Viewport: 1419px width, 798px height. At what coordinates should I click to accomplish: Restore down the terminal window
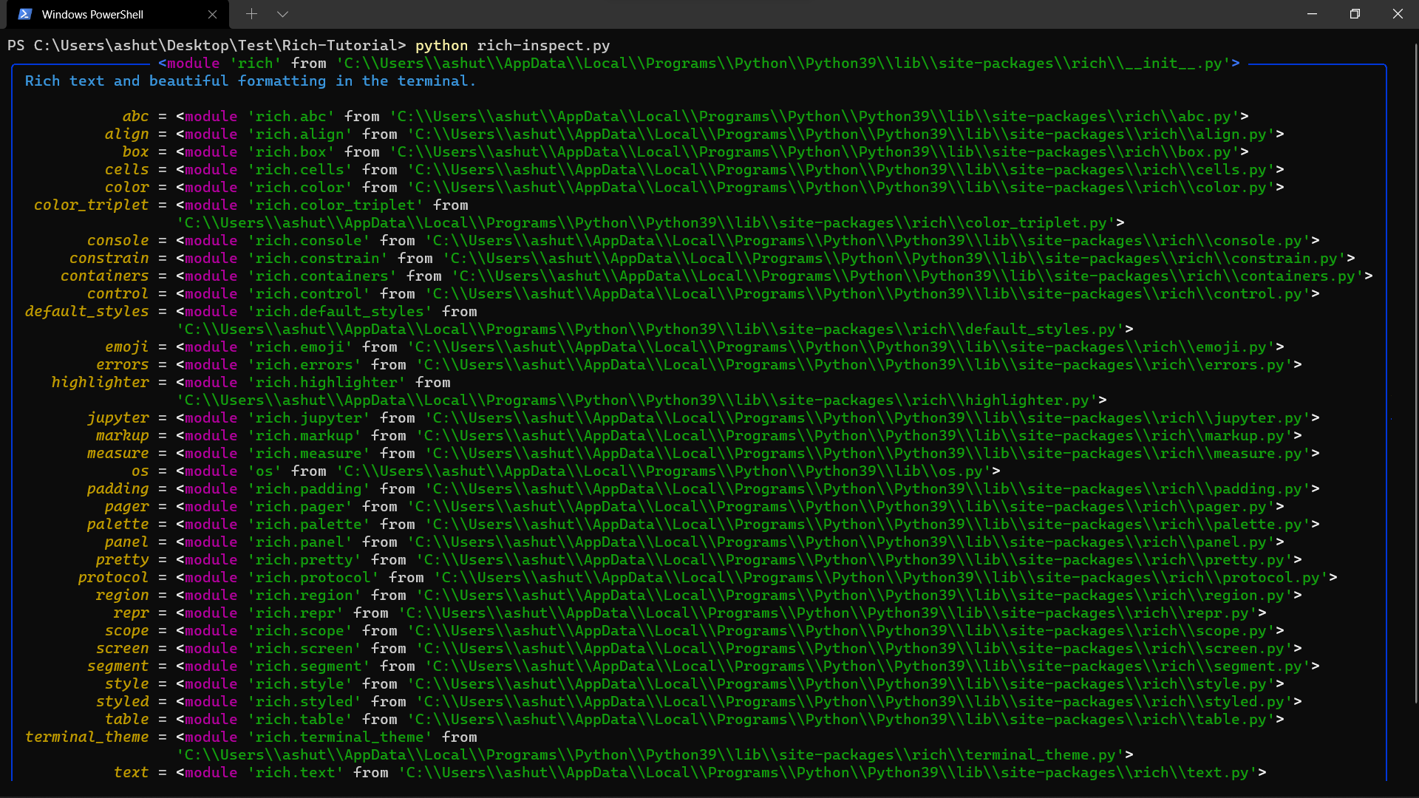point(1355,14)
